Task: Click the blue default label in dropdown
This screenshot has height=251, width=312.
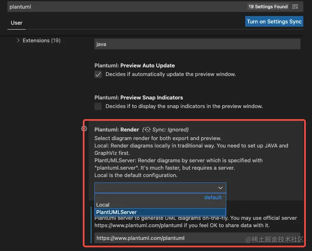Action: [213, 198]
